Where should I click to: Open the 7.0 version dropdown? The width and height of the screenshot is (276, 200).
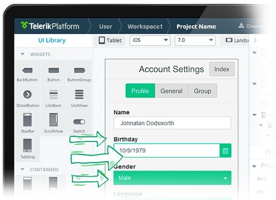point(195,40)
